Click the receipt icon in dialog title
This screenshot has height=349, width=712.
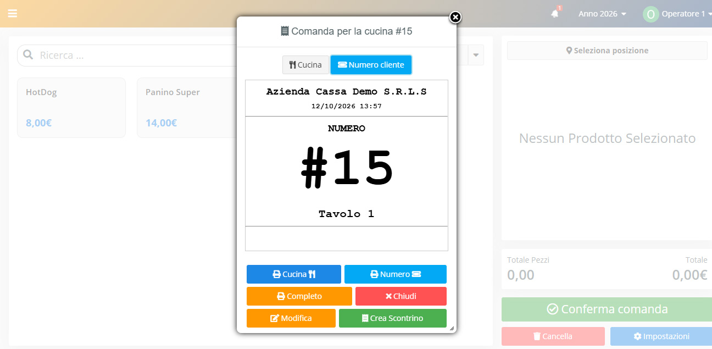pyautogui.click(x=285, y=31)
